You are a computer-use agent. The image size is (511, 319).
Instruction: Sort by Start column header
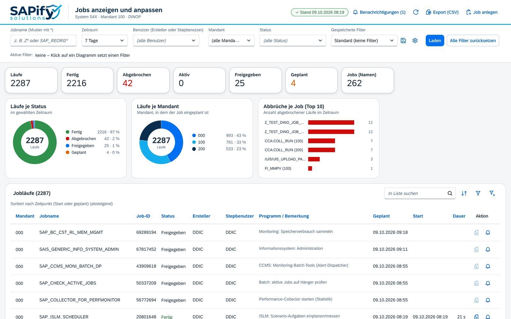click(x=418, y=216)
